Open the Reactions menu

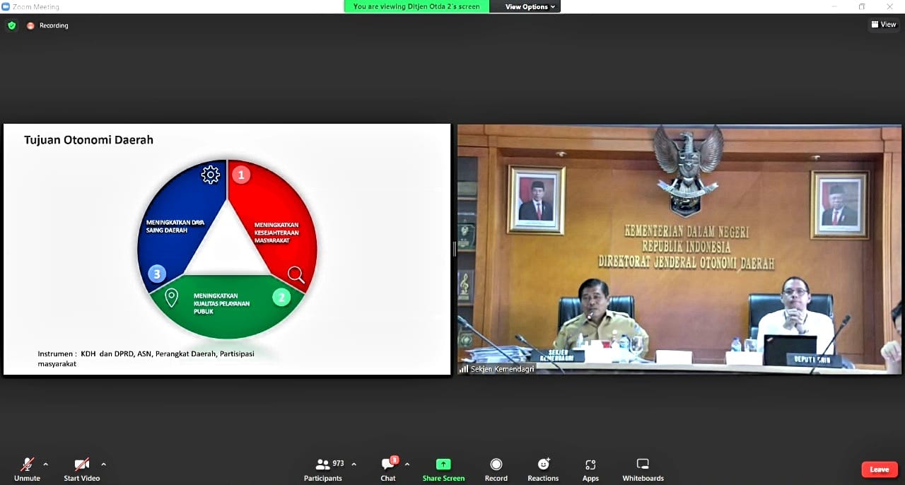pyautogui.click(x=543, y=469)
